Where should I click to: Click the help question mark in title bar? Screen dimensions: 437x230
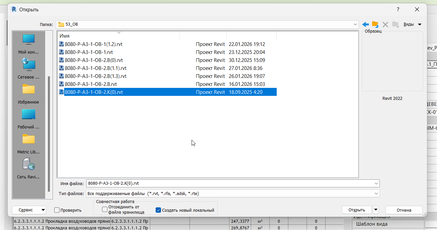(398, 9)
